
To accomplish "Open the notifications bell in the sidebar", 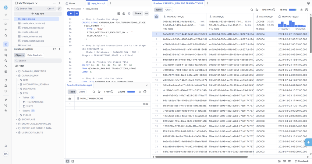I will point(6,146).
